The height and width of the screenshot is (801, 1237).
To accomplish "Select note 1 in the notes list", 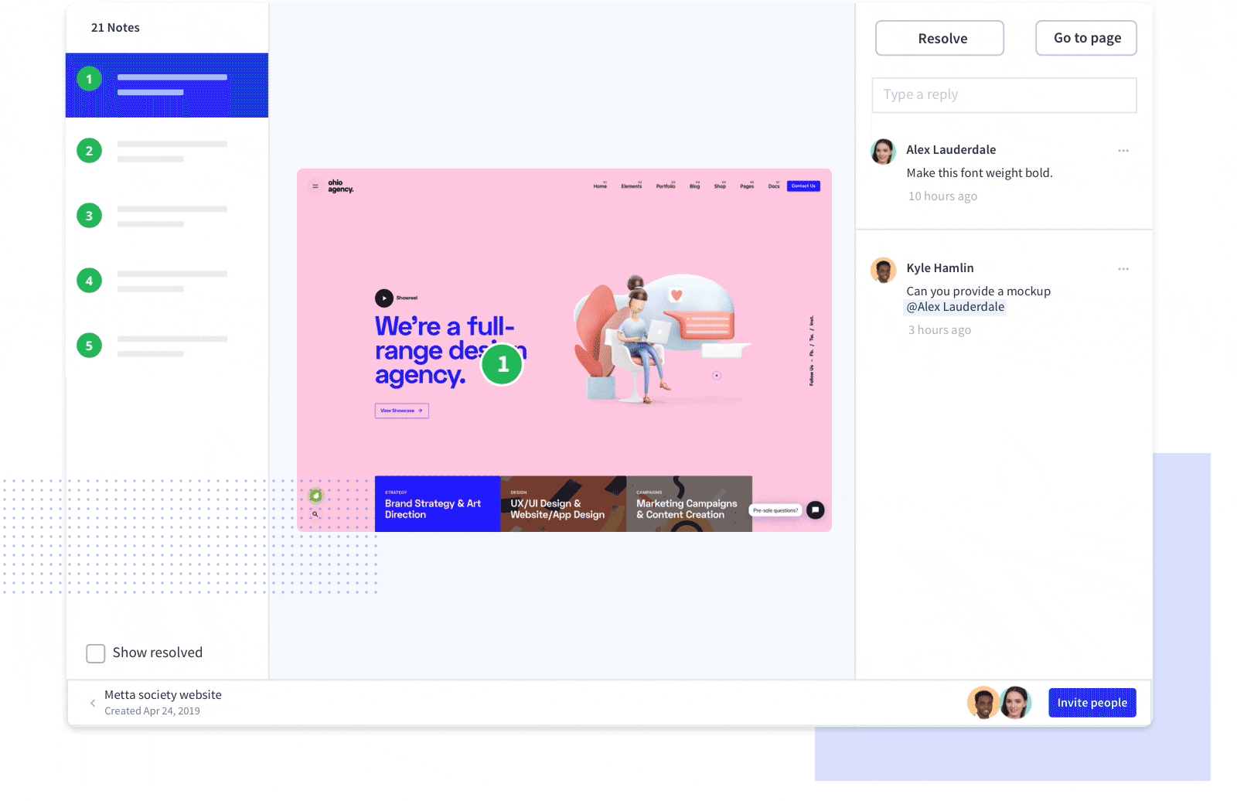I will 167,85.
